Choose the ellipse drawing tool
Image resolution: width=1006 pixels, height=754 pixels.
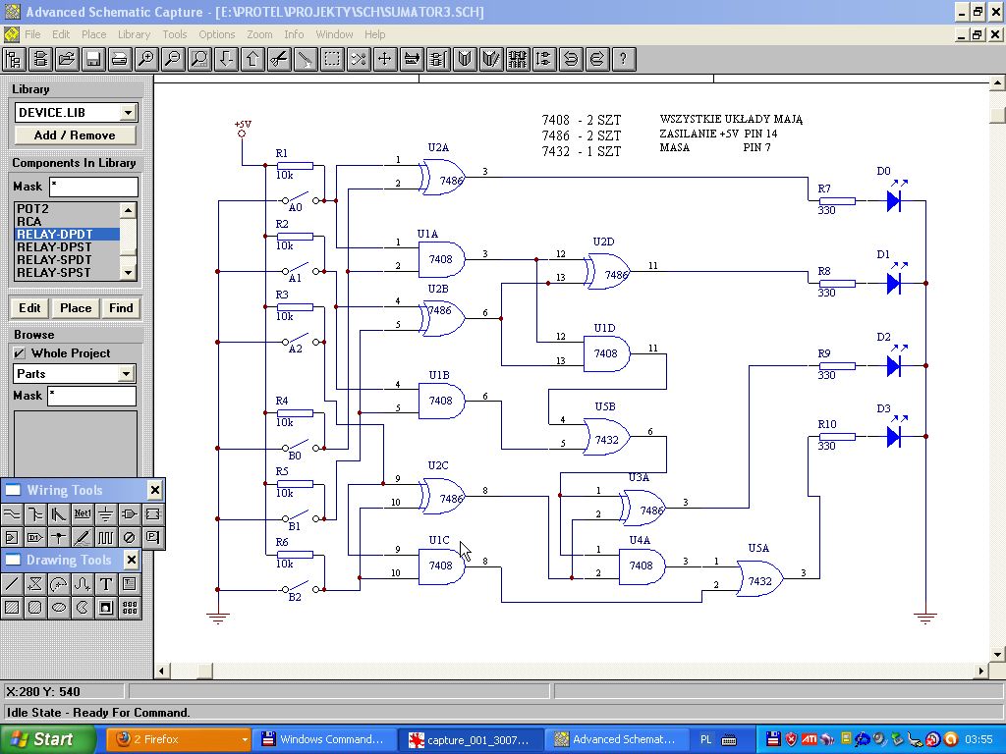point(58,607)
